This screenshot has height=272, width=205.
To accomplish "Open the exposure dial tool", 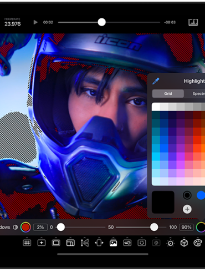I will (170, 243).
